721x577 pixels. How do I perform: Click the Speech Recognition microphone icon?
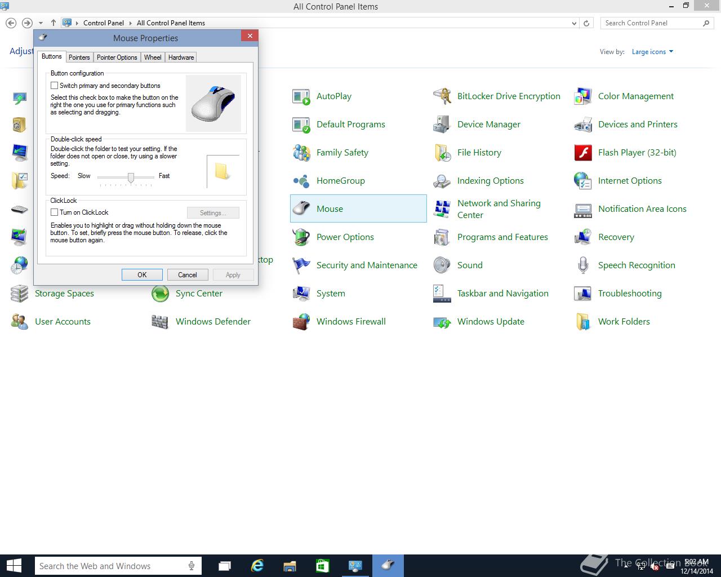pos(583,265)
